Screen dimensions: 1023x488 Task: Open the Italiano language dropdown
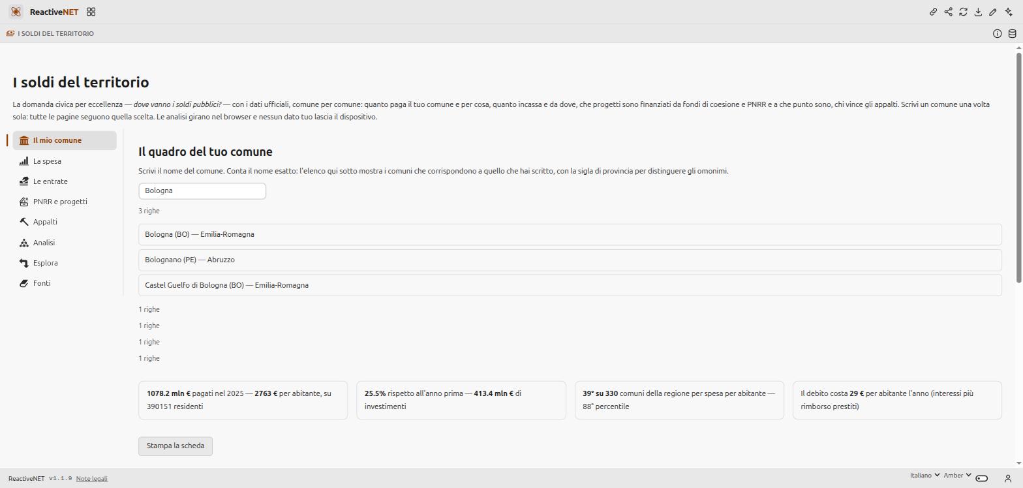click(x=925, y=475)
